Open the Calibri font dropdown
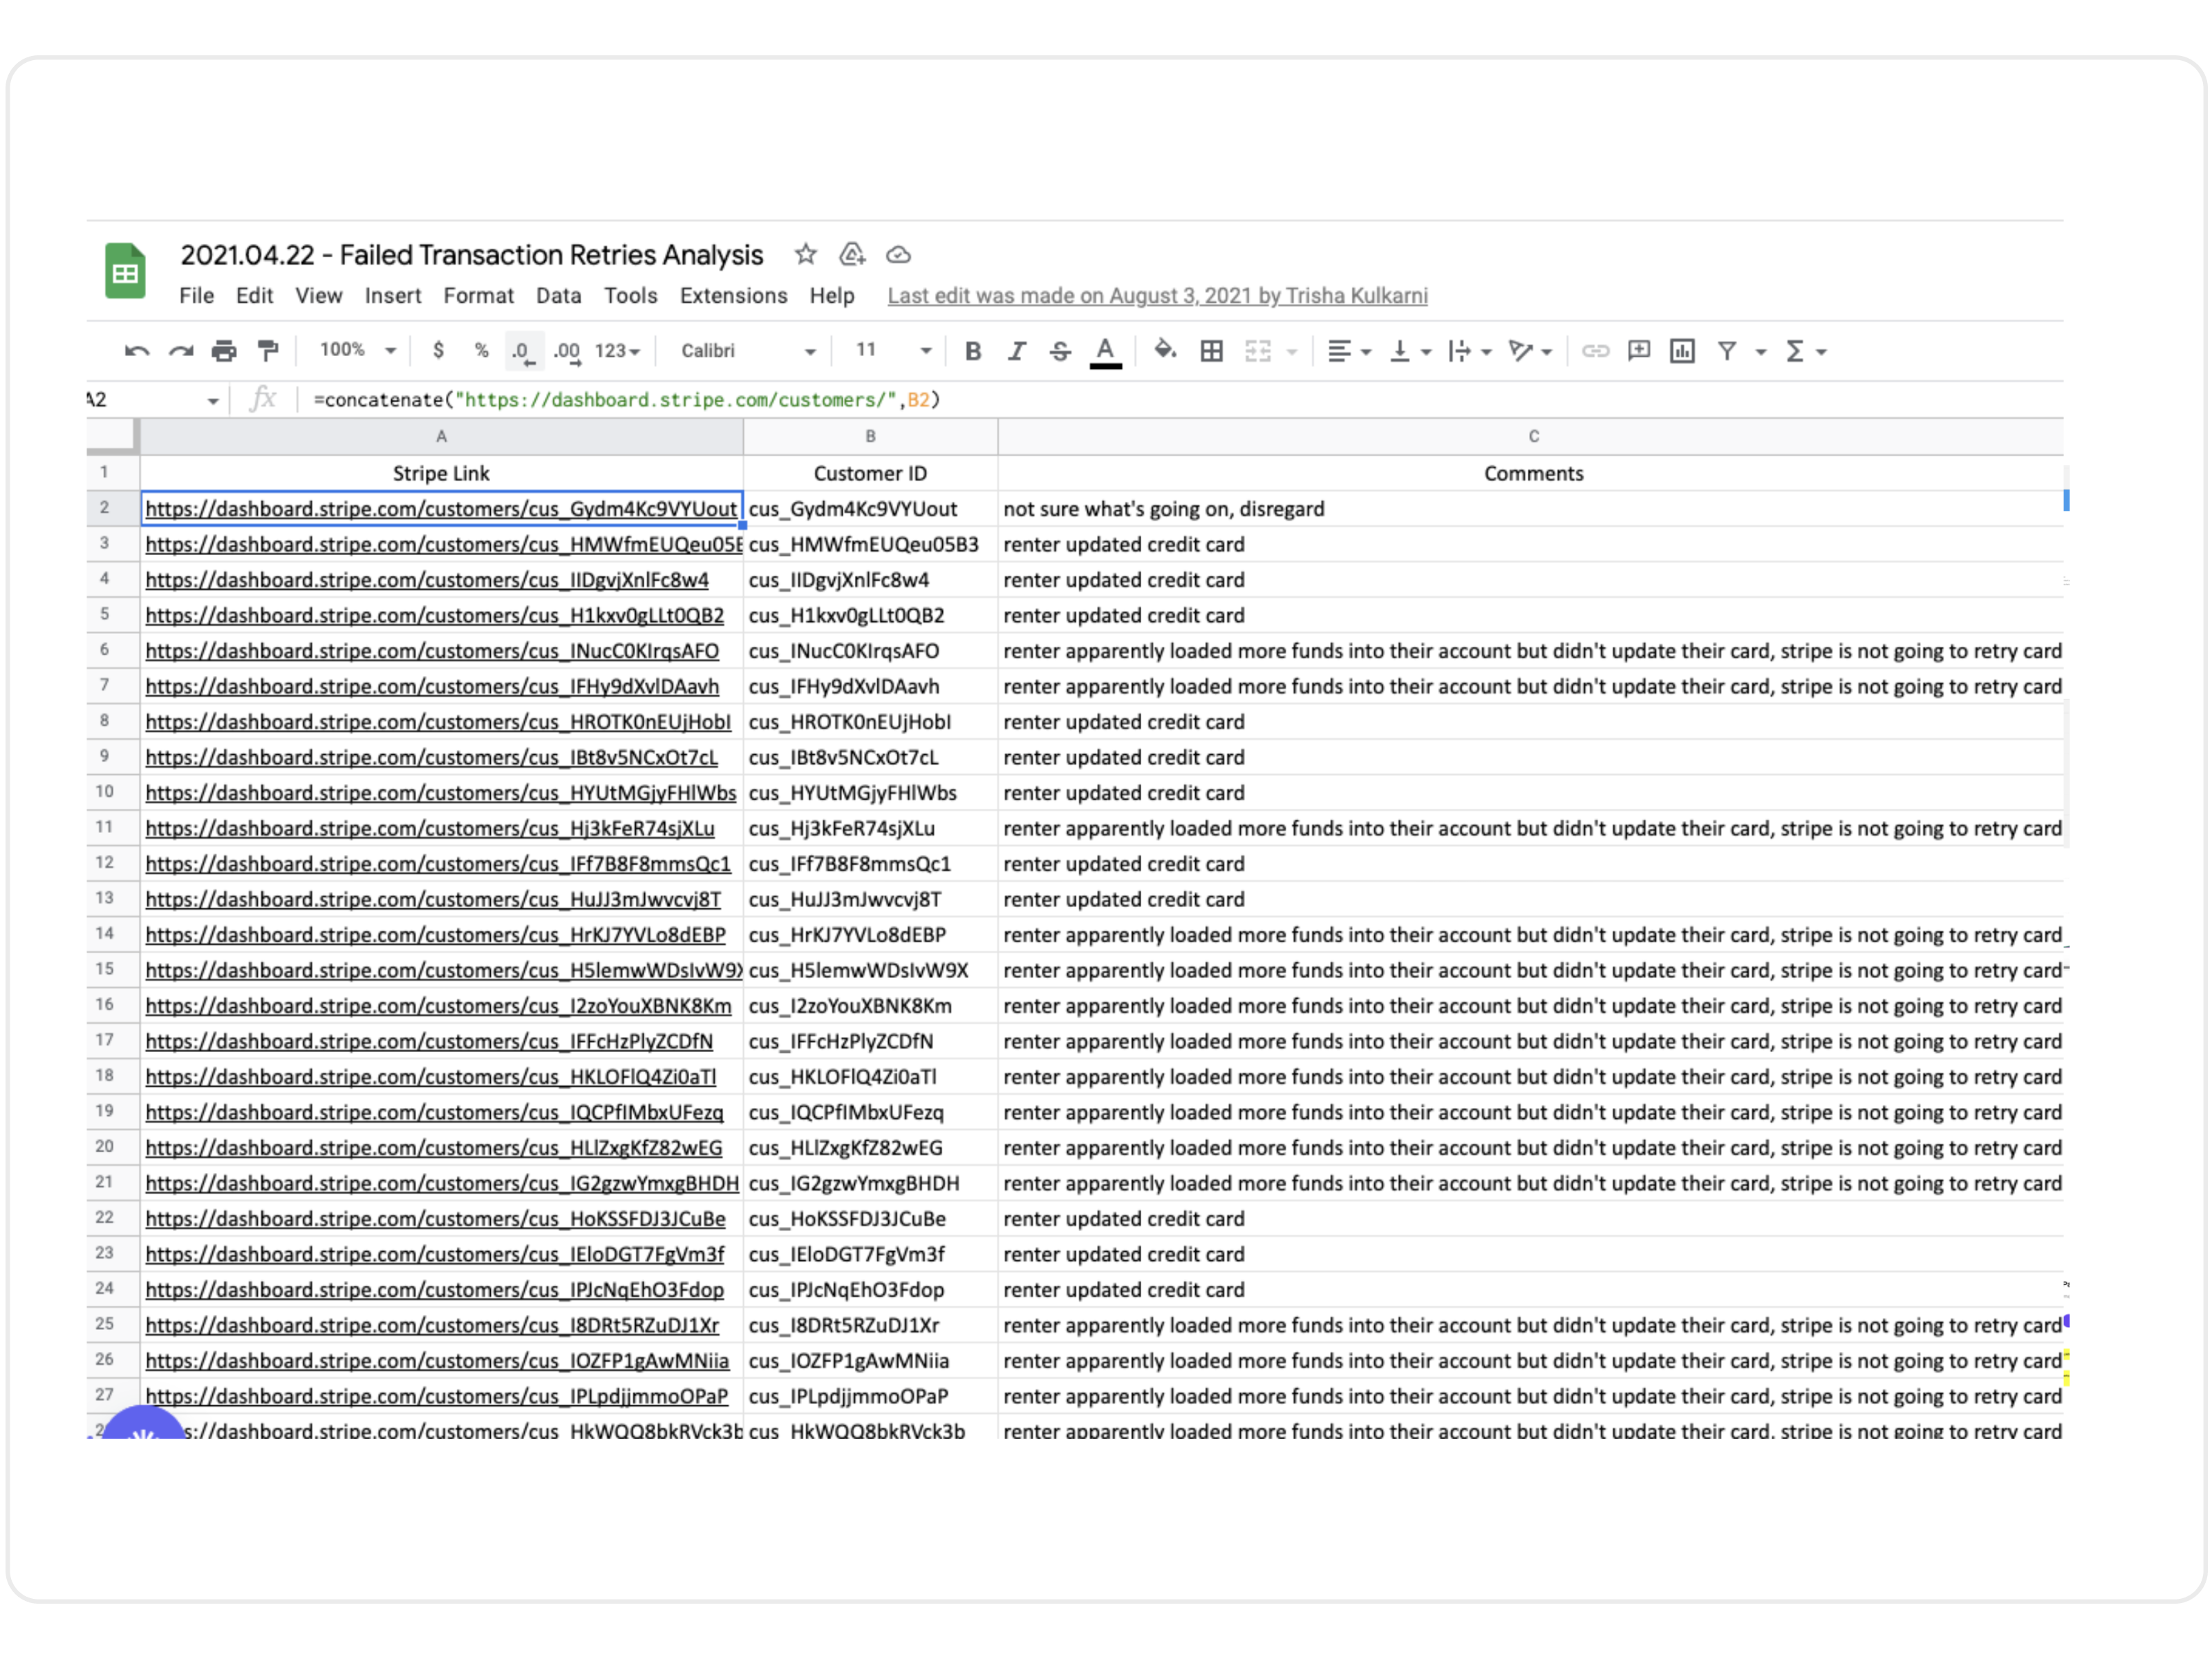 [748, 351]
